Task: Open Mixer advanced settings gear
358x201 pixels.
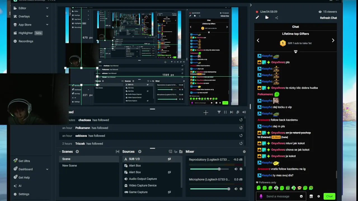Action: pyautogui.click(x=244, y=152)
